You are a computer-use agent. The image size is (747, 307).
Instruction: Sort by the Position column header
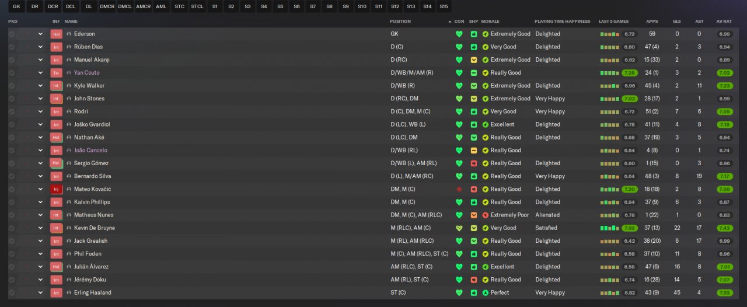tap(400, 22)
